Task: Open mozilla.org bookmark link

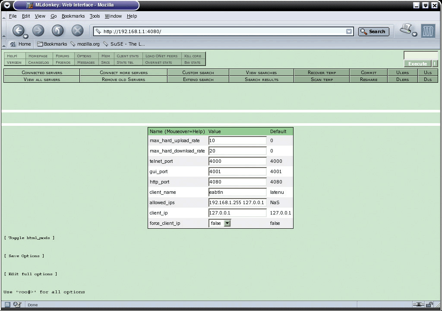Action: (85, 44)
